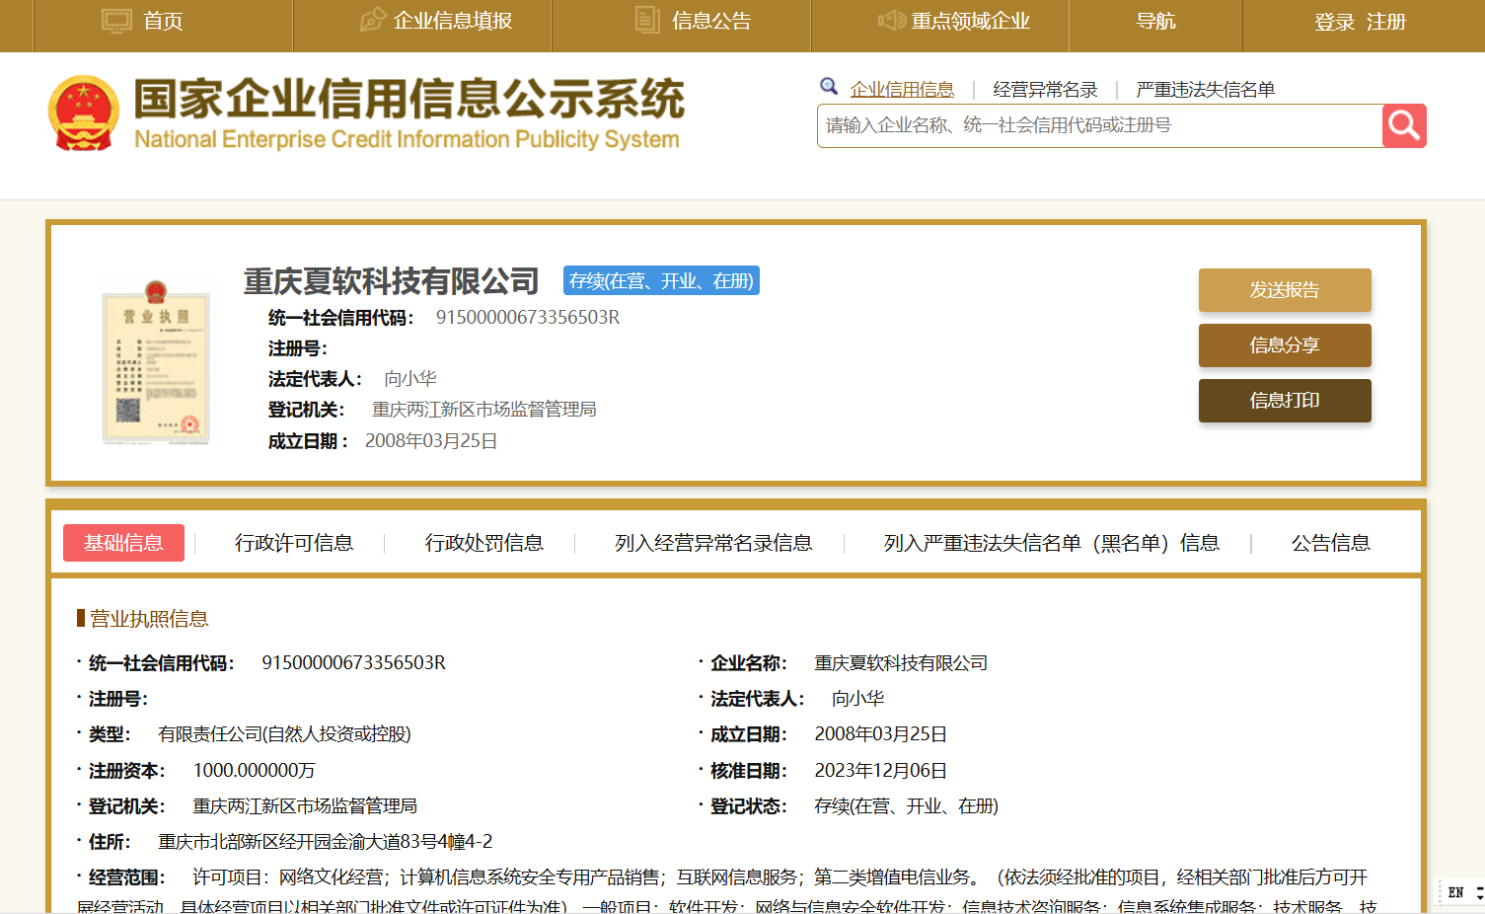Click the 信息打印 button
1485x914 pixels.
point(1285,401)
